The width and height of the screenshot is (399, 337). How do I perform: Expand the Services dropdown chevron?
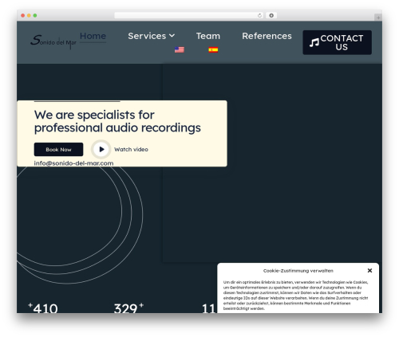pos(172,36)
